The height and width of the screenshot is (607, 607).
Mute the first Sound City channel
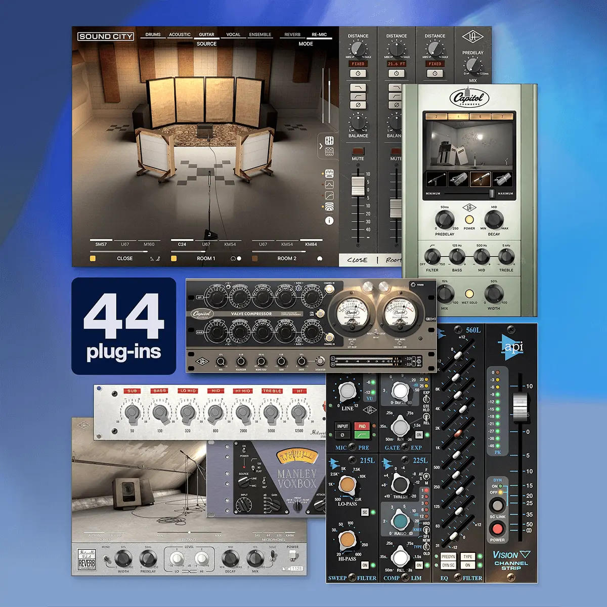pyautogui.click(x=358, y=151)
